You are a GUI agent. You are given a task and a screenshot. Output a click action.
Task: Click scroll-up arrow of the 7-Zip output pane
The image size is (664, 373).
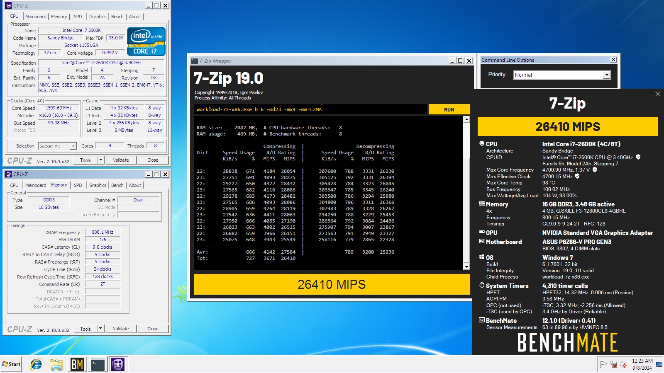click(466, 119)
